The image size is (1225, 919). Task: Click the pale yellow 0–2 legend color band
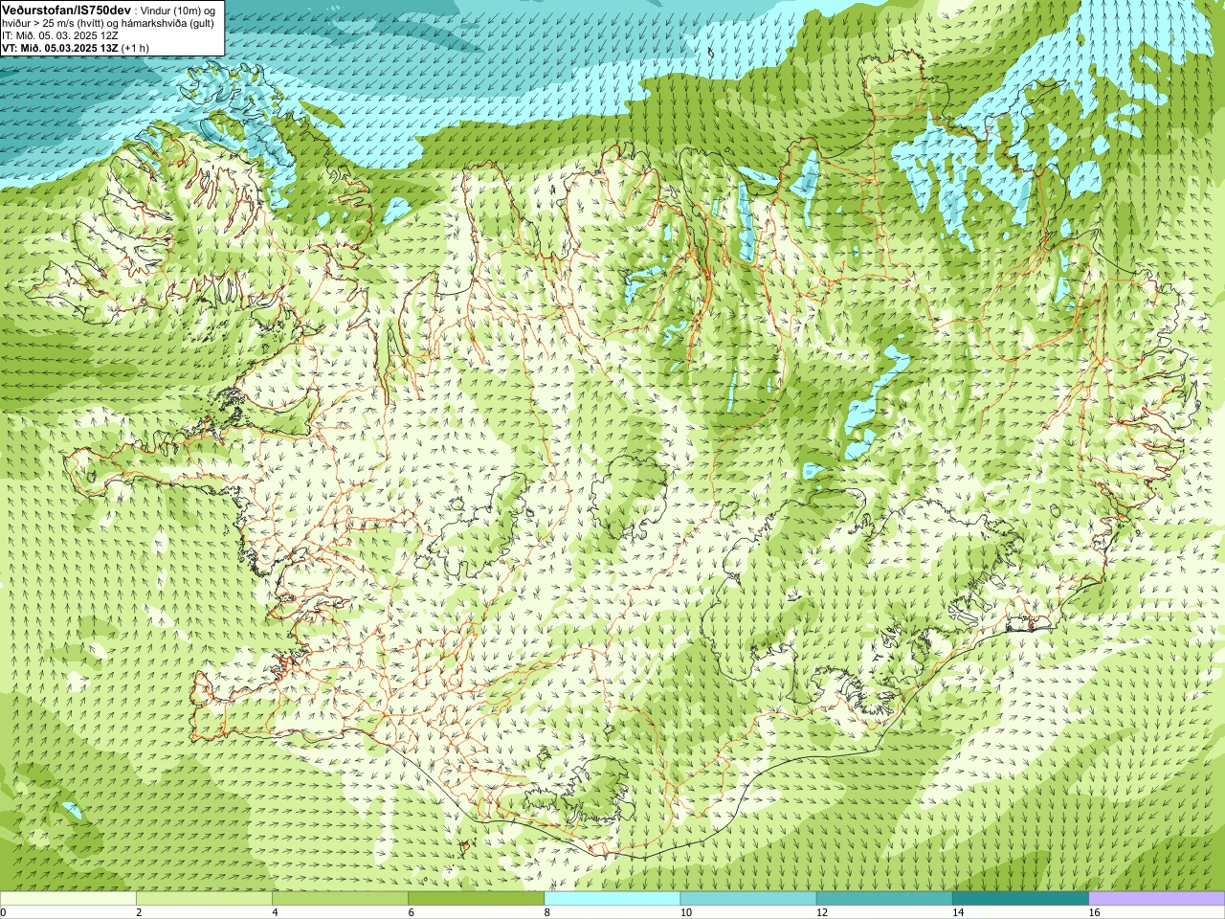(68, 899)
